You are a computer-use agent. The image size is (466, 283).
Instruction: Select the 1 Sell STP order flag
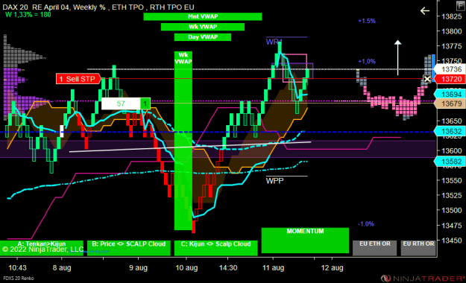tap(78, 79)
